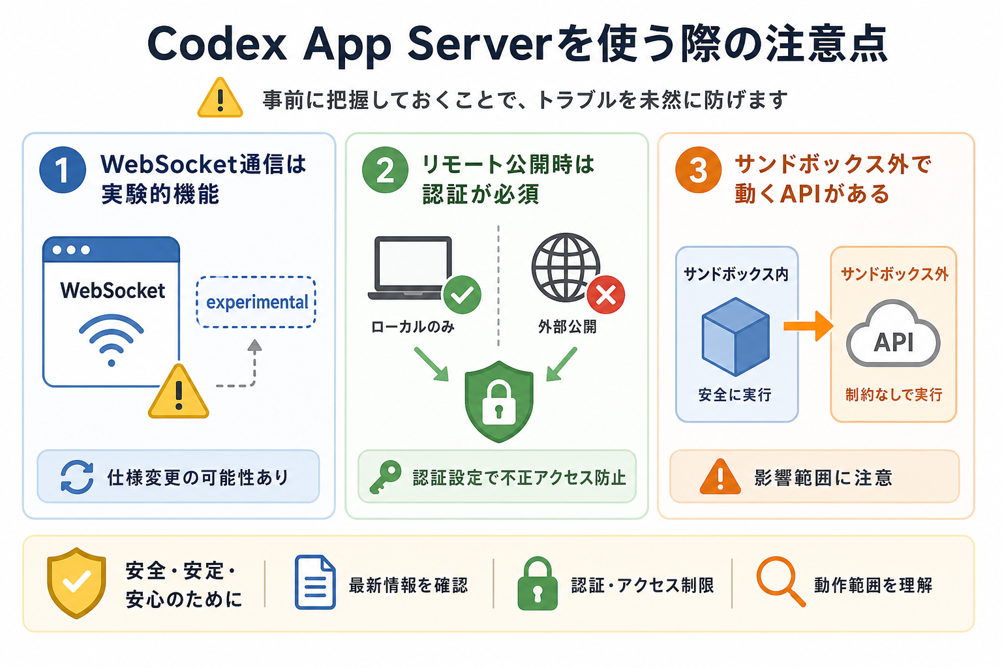Click the 外部公開 label
The height and width of the screenshot is (668, 1002).
[x=568, y=327]
